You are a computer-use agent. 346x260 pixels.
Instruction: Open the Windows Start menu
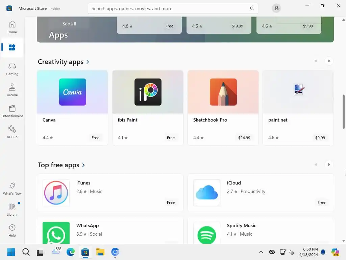click(x=11, y=252)
